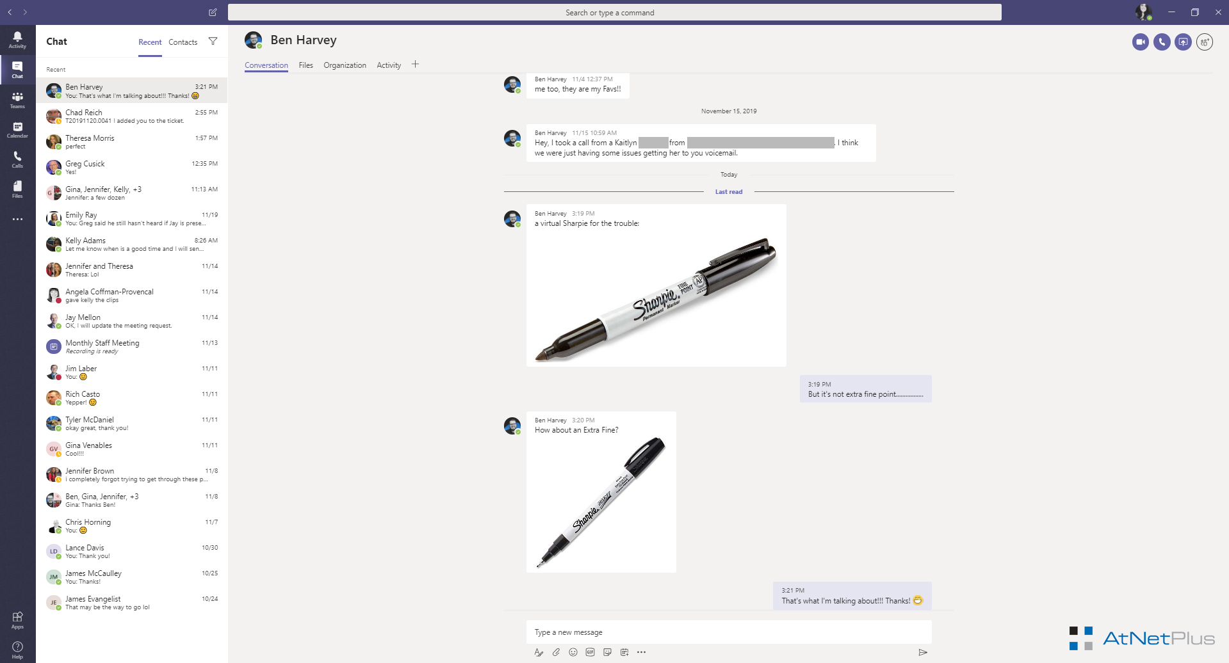Schedule a meeting from the compose toolbar
The width and height of the screenshot is (1229, 663).
click(624, 652)
